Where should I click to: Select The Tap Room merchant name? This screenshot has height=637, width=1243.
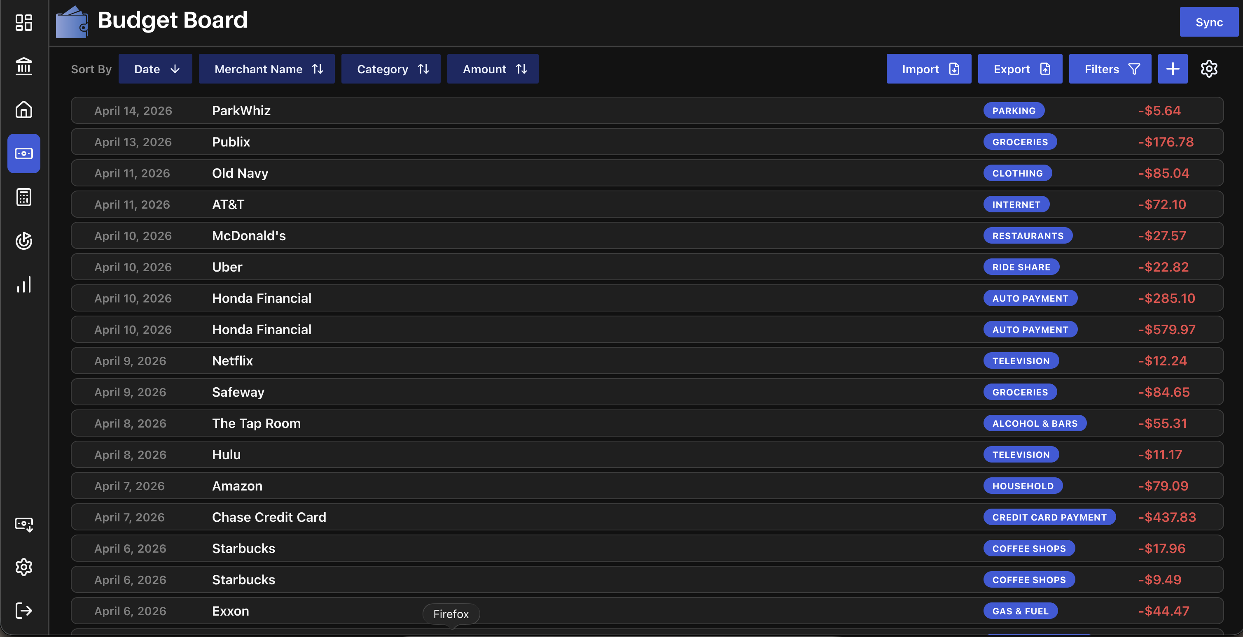256,423
